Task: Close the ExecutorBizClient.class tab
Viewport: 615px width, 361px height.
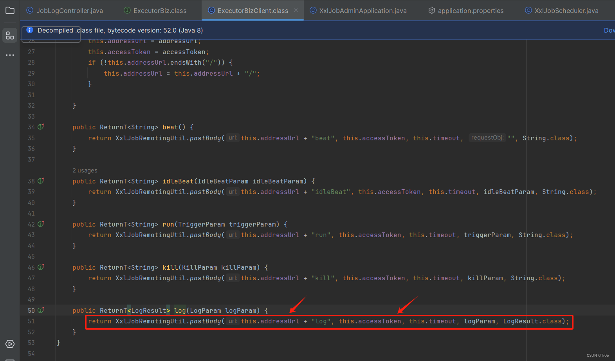Action: (296, 11)
